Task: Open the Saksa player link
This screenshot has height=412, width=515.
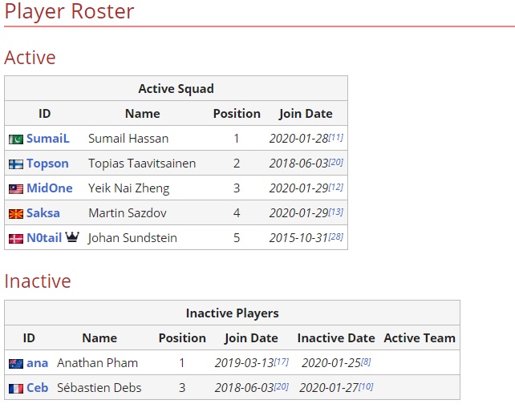Action: point(43,213)
